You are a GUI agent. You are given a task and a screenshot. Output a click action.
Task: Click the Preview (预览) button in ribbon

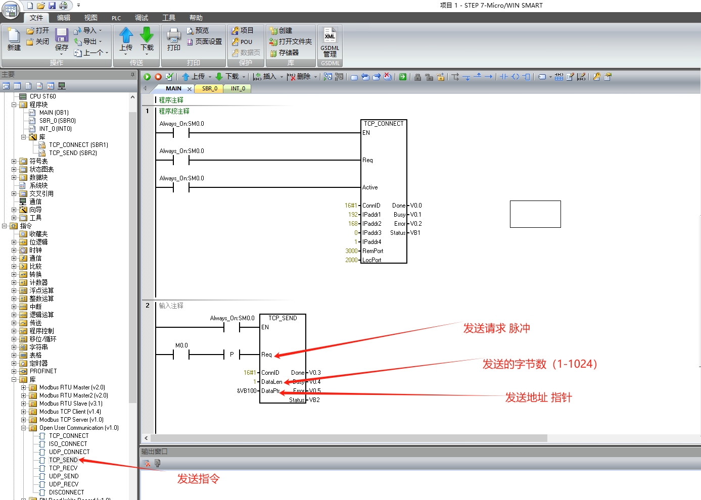click(x=198, y=30)
